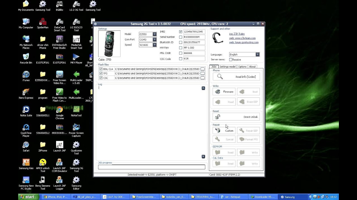Uncheck the BIN, CLA flash file checkbox
This screenshot has width=357, height=200.
[x=101, y=69]
